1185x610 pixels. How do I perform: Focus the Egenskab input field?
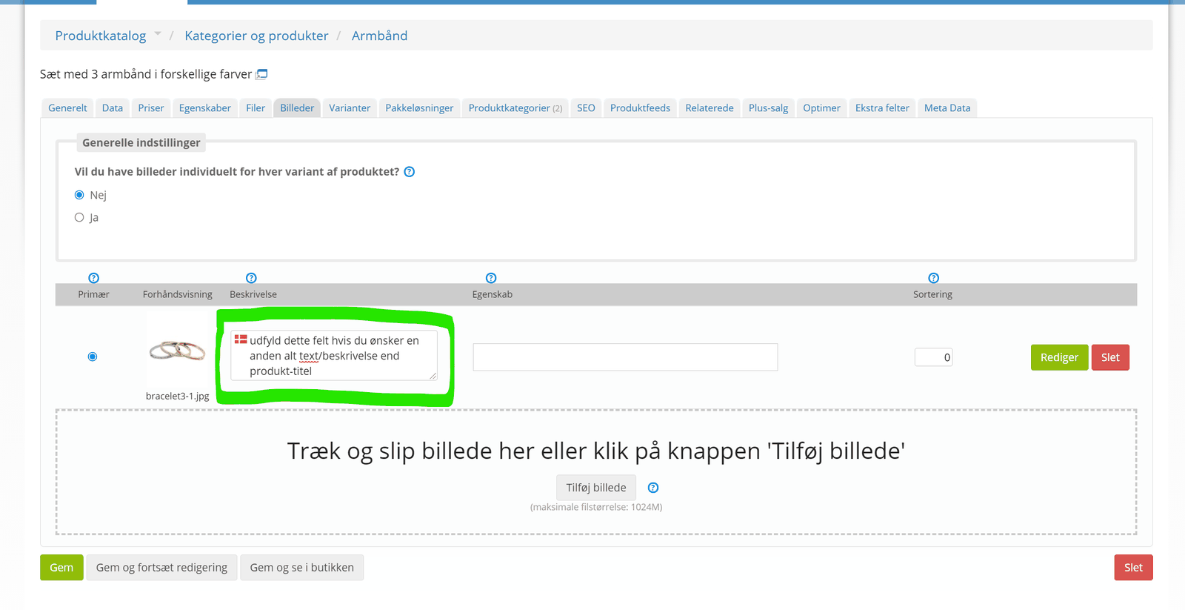(x=625, y=357)
